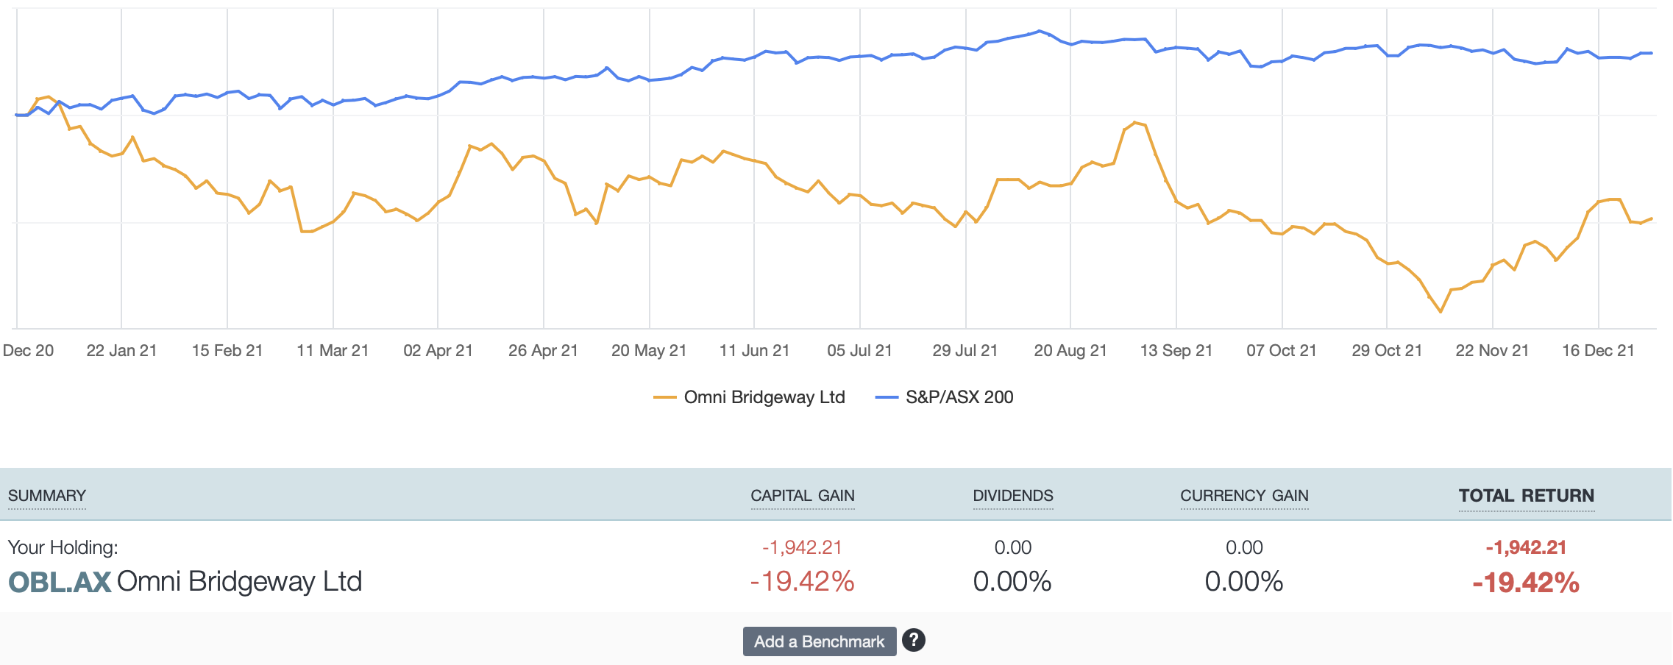This screenshot has width=1673, height=665.
Task: Select the TOTAL RETURN header
Action: click(x=1526, y=496)
